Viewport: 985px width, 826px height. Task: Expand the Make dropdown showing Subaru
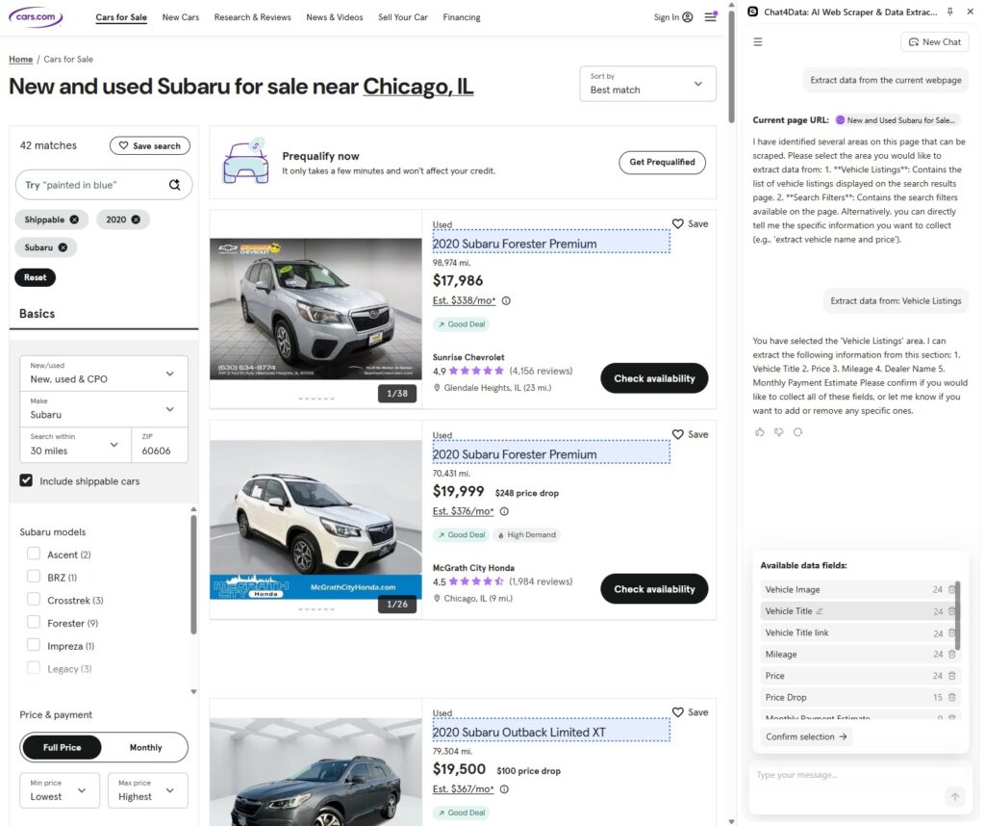(104, 409)
